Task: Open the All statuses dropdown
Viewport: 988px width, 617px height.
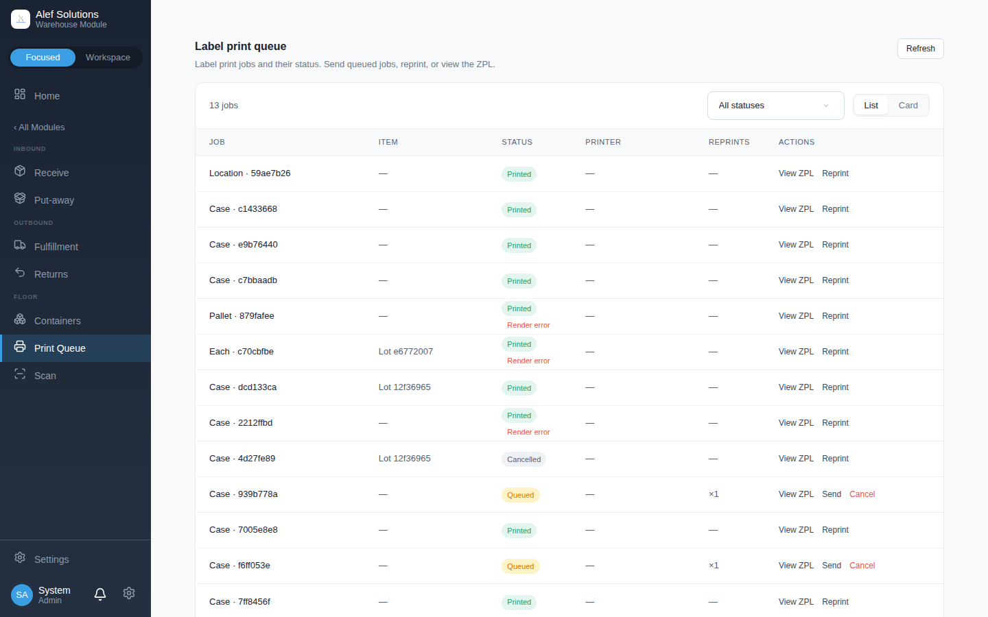Action: (776, 106)
